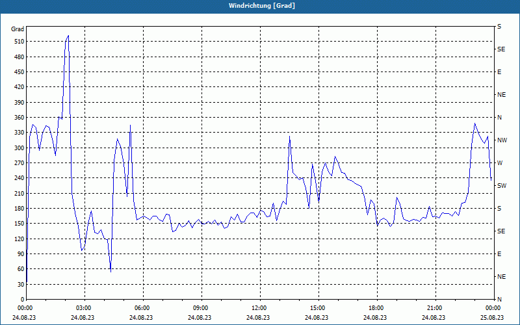This screenshot has width=520, height=325.
Task: Click the wind direction peak above 510 degrees
Action: (x=68, y=36)
